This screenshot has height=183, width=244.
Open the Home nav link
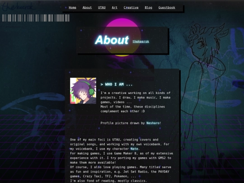pos(72,8)
